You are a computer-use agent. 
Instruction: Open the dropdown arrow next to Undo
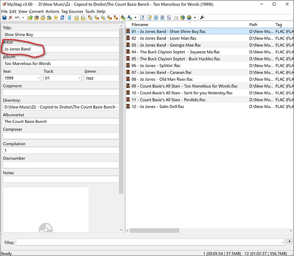pyautogui.click(x=23, y=17)
